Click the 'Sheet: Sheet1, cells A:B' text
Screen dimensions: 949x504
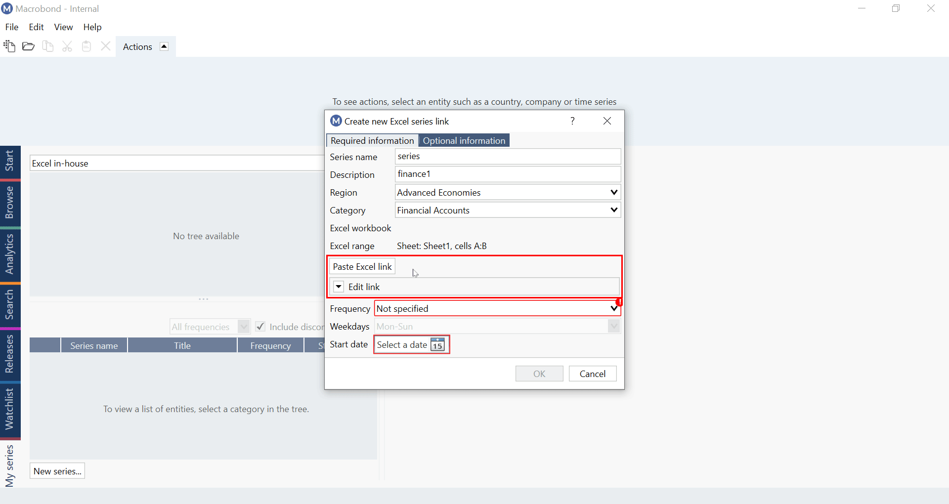[x=442, y=246]
